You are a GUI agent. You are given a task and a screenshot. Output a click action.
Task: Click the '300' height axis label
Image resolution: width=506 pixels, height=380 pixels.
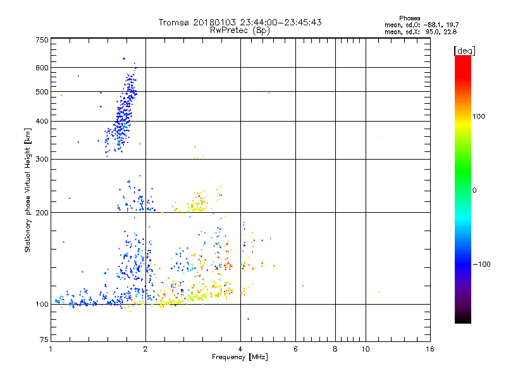[42, 160]
